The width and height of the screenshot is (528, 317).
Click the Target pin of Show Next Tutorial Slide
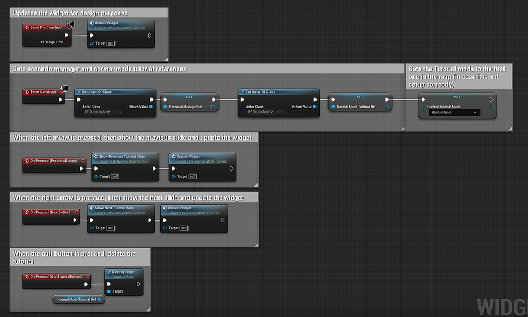(92, 228)
